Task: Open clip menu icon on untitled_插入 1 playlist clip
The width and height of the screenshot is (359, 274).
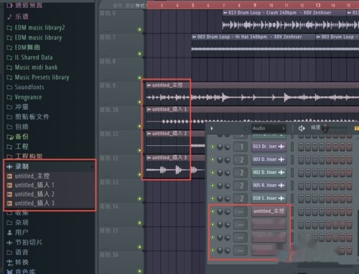Action: pyautogui.click(x=149, y=109)
